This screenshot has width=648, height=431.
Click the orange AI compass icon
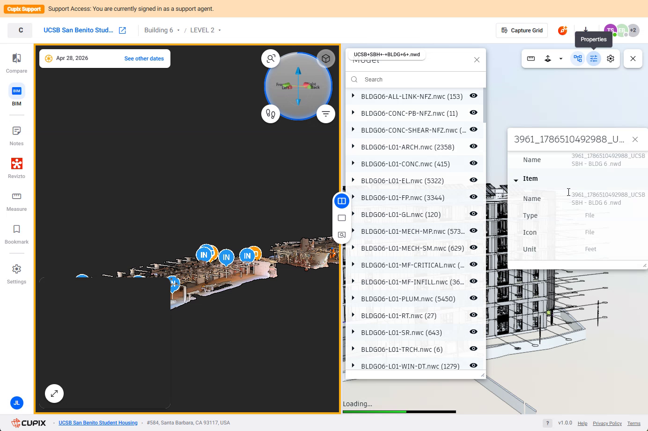click(562, 30)
